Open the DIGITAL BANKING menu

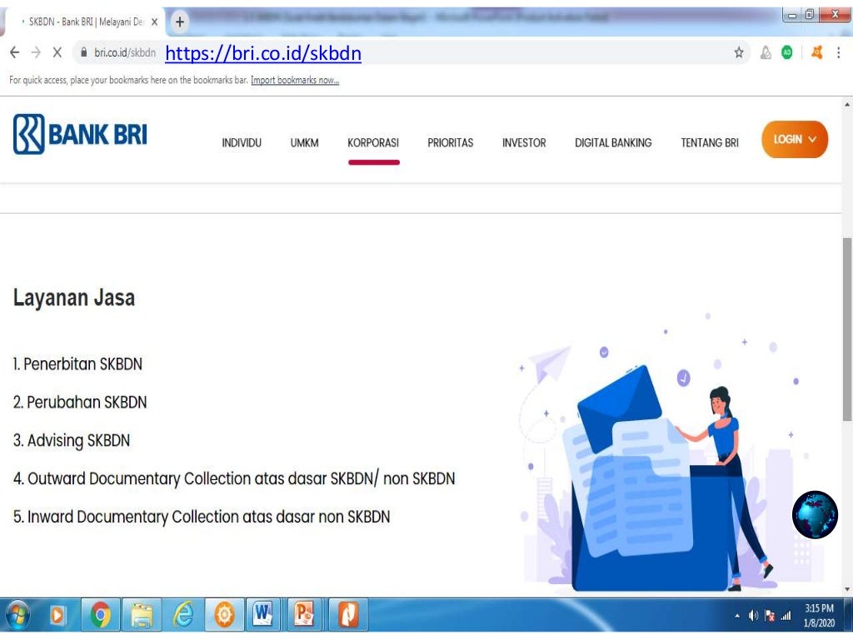pos(613,143)
